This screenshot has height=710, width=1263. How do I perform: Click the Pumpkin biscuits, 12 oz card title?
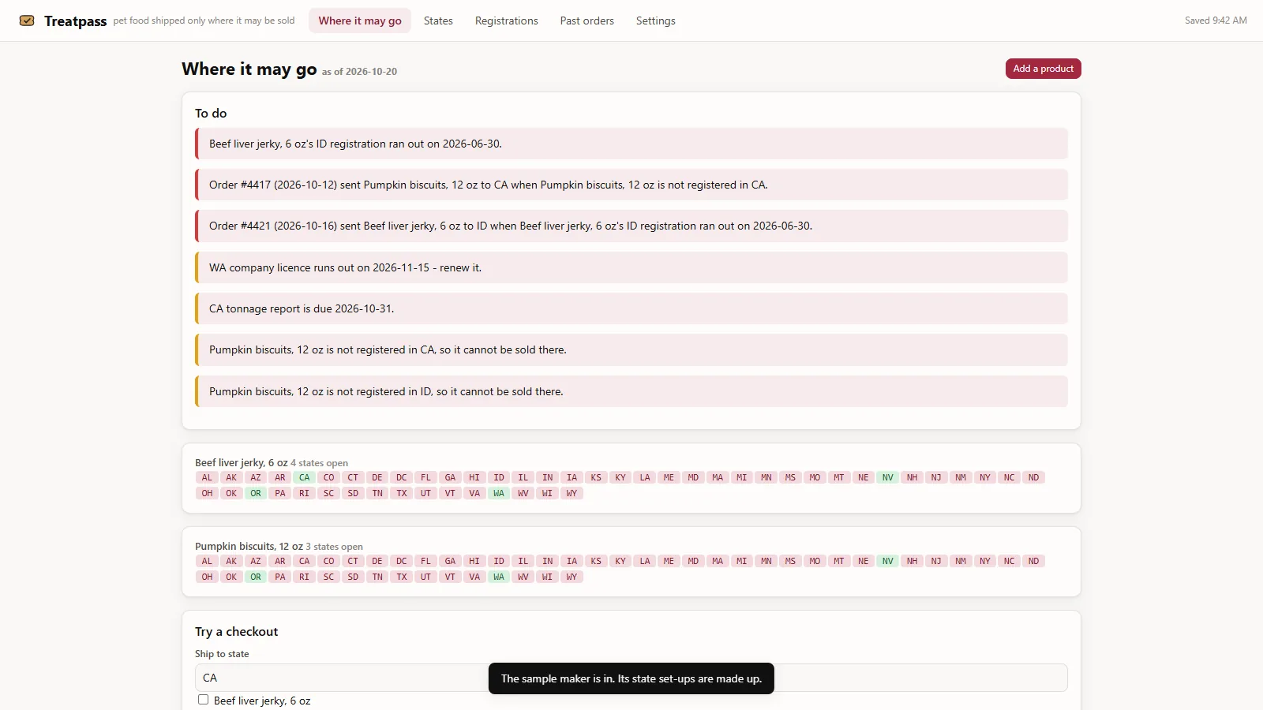pyautogui.click(x=249, y=547)
